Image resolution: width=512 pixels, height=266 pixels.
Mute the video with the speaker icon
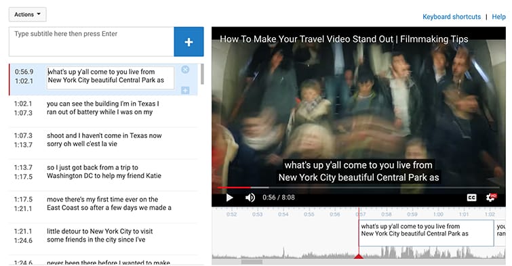[x=250, y=198]
